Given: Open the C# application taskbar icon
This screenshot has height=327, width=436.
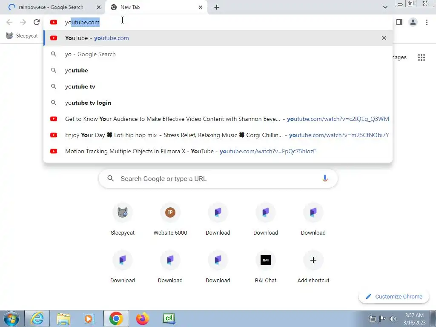Looking at the screenshot, I should [x=169, y=318].
